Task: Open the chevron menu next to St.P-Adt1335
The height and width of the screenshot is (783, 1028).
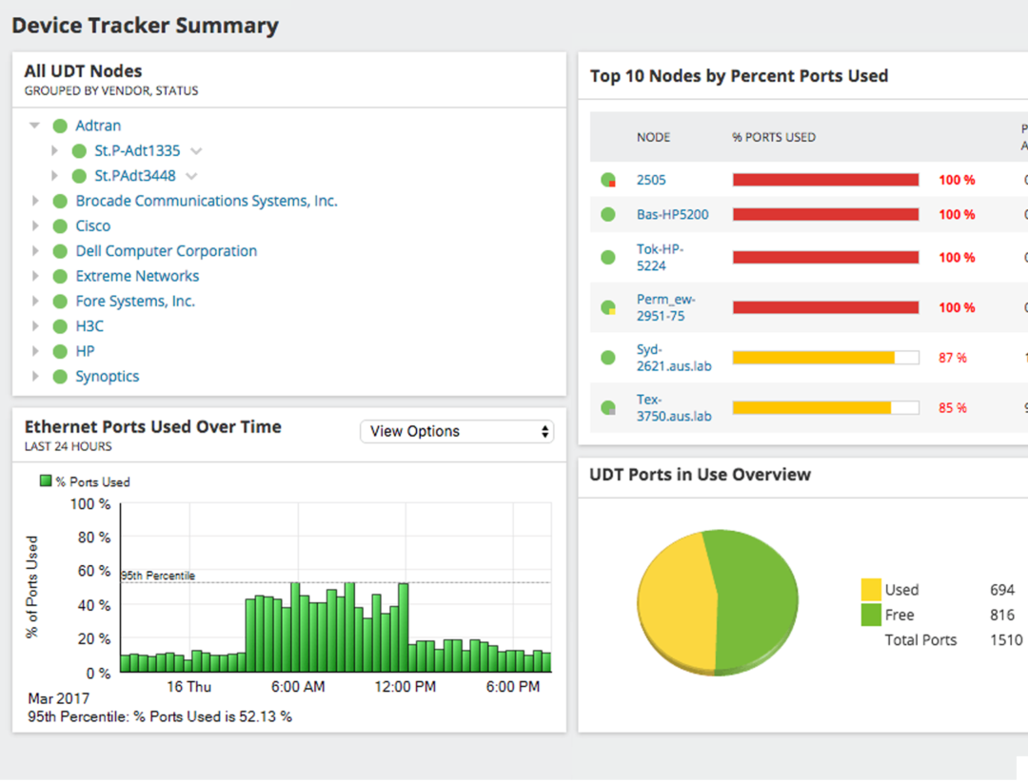Action: 196,151
